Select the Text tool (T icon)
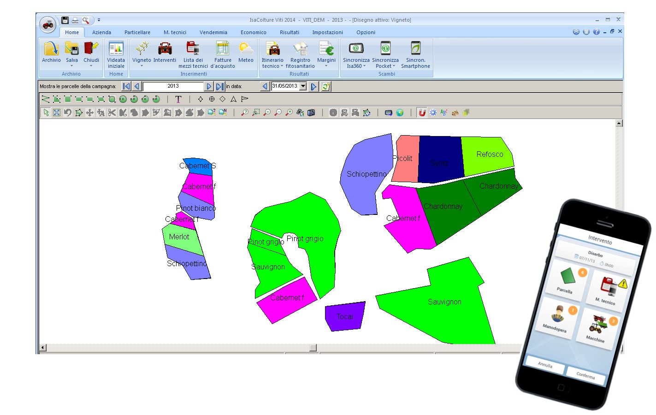Screen dimensions: 656x415 click(x=178, y=99)
